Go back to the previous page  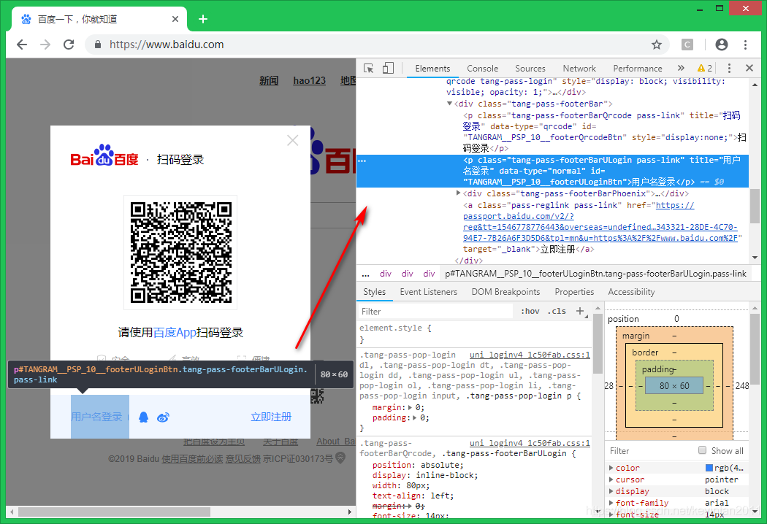22,45
